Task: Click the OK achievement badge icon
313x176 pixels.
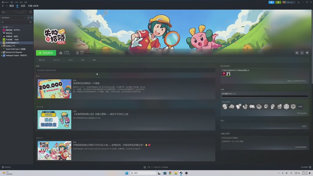Action: pos(252,106)
